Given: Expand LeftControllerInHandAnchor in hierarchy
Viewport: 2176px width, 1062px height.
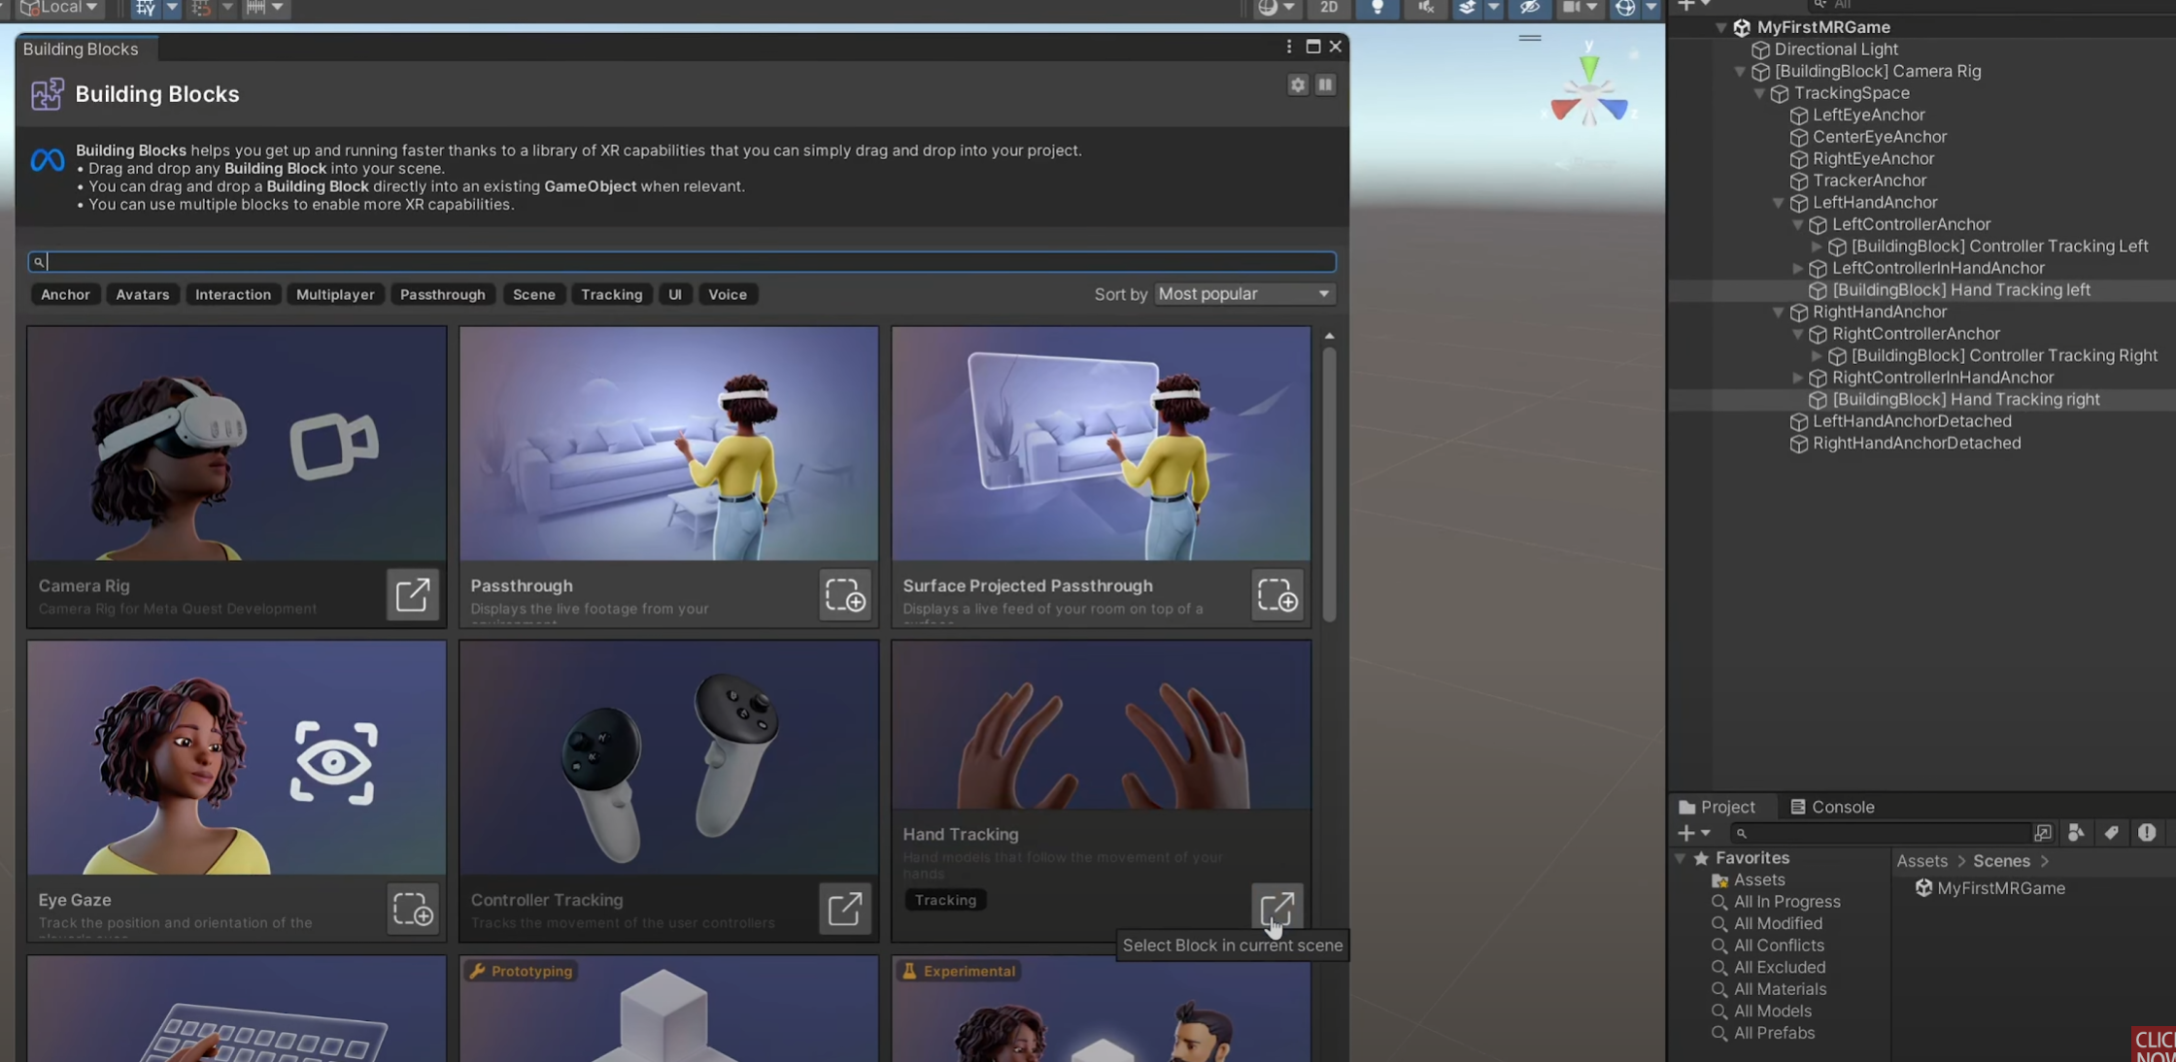Looking at the screenshot, I should (x=1798, y=269).
